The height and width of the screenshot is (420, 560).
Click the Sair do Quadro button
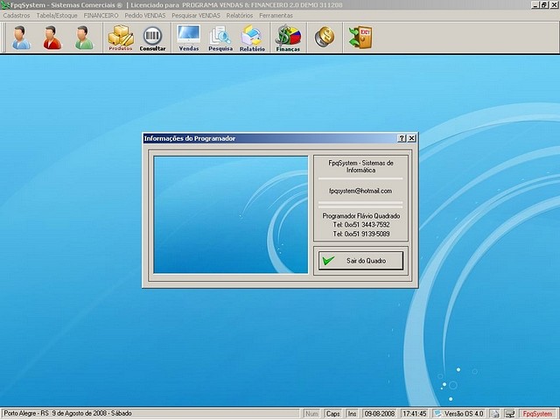[360, 261]
